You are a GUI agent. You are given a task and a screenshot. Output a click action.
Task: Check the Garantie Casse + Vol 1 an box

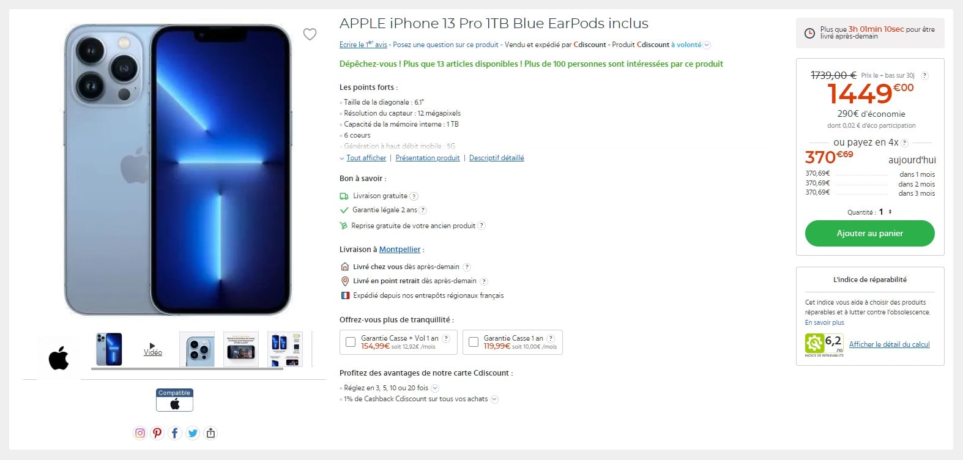[351, 342]
